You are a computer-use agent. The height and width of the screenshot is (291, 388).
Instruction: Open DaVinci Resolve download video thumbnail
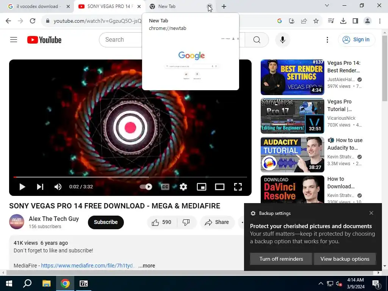pyautogui.click(x=292, y=189)
